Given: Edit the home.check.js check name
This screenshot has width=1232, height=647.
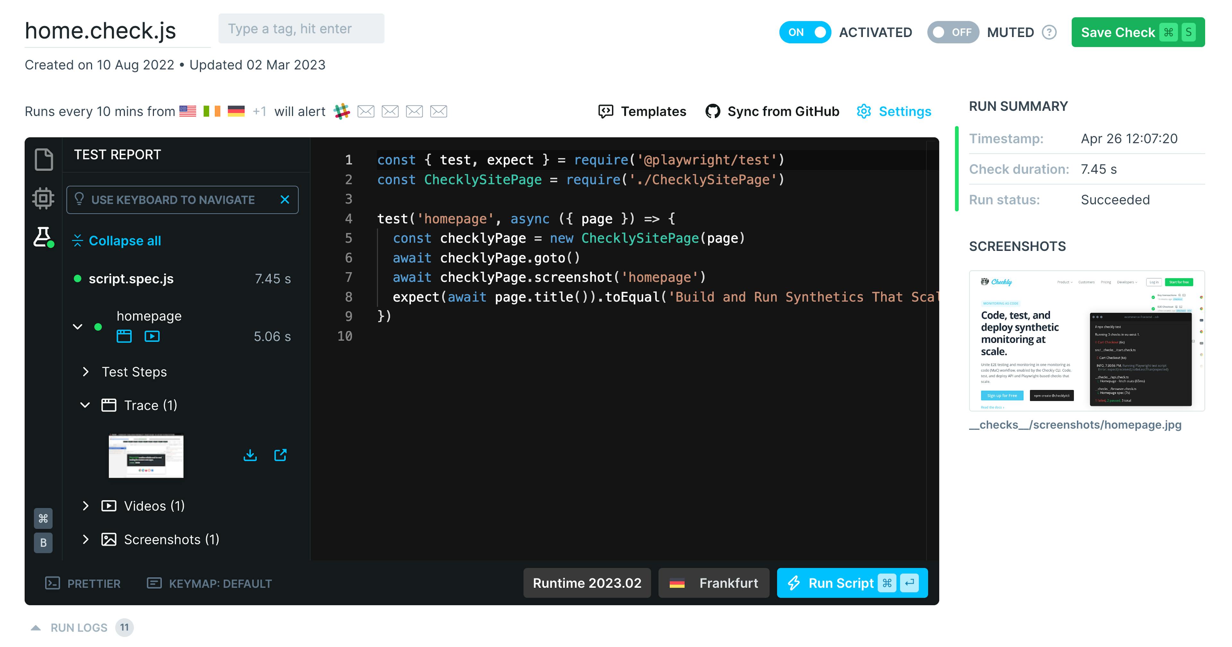Looking at the screenshot, I should tap(117, 31).
